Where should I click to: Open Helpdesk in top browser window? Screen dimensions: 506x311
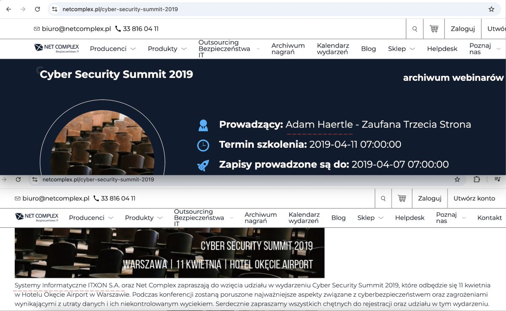(442, 49)
